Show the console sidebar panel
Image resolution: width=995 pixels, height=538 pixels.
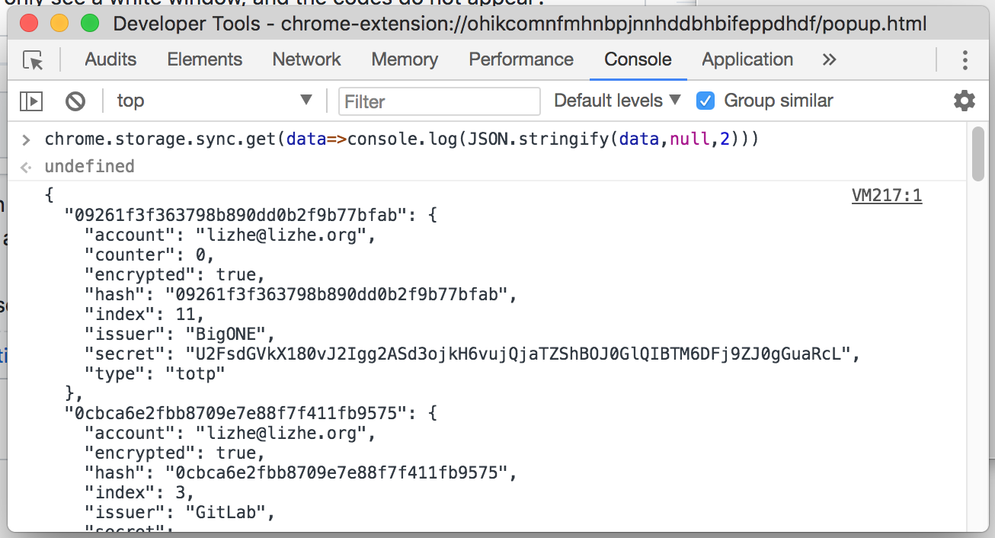(30, 101)
